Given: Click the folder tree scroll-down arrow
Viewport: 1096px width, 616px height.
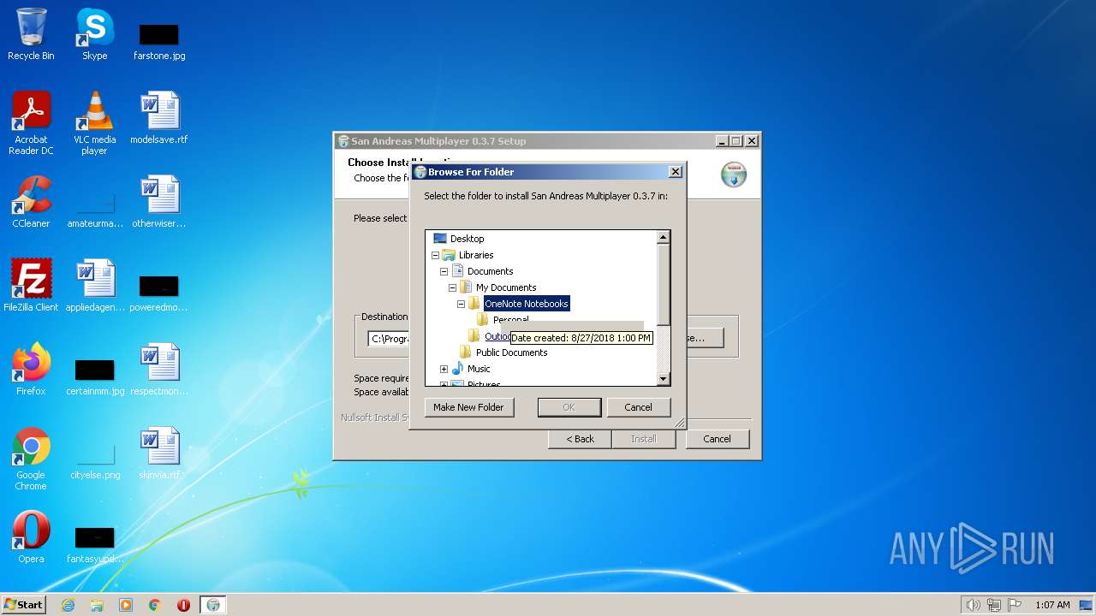Looking at the screenshot, I should coord(663,379).
